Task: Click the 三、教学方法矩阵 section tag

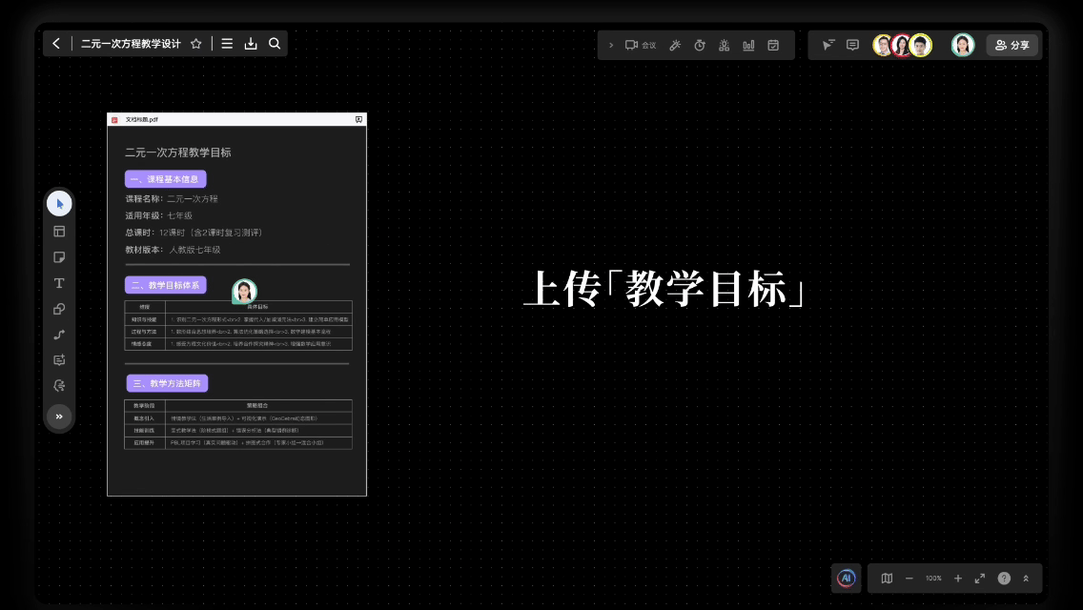Action: (x=167, y=383)
